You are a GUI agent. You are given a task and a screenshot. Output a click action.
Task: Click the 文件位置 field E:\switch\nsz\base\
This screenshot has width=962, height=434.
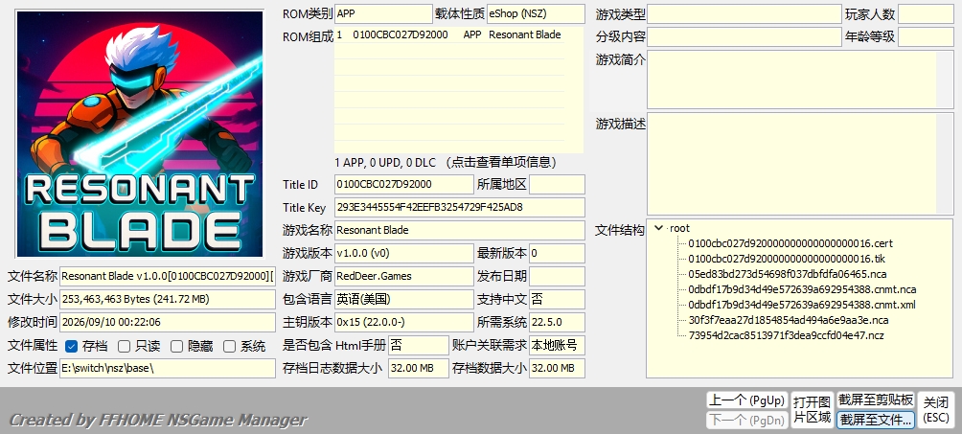168,368
